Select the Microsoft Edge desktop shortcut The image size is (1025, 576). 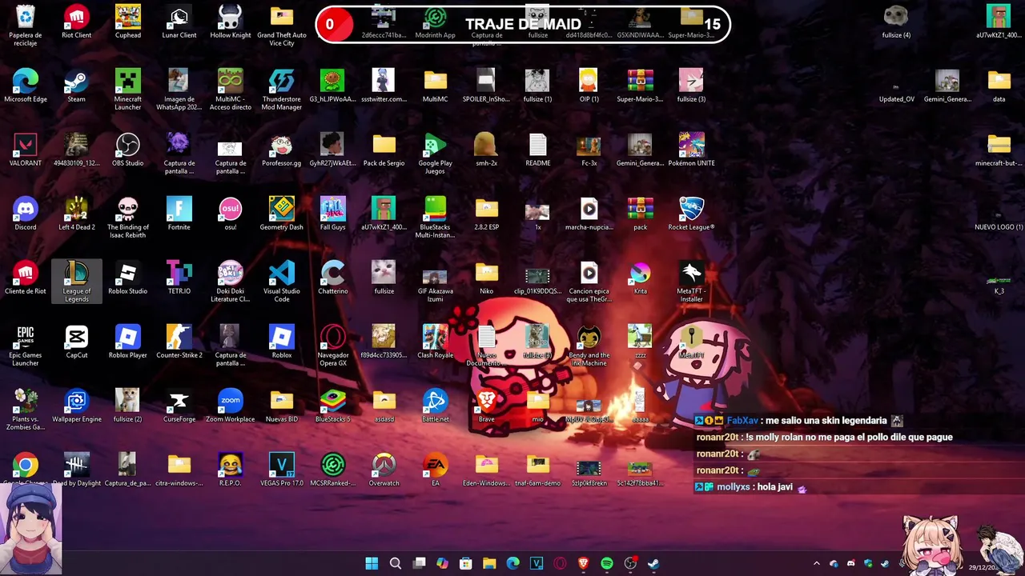point(26,86)
